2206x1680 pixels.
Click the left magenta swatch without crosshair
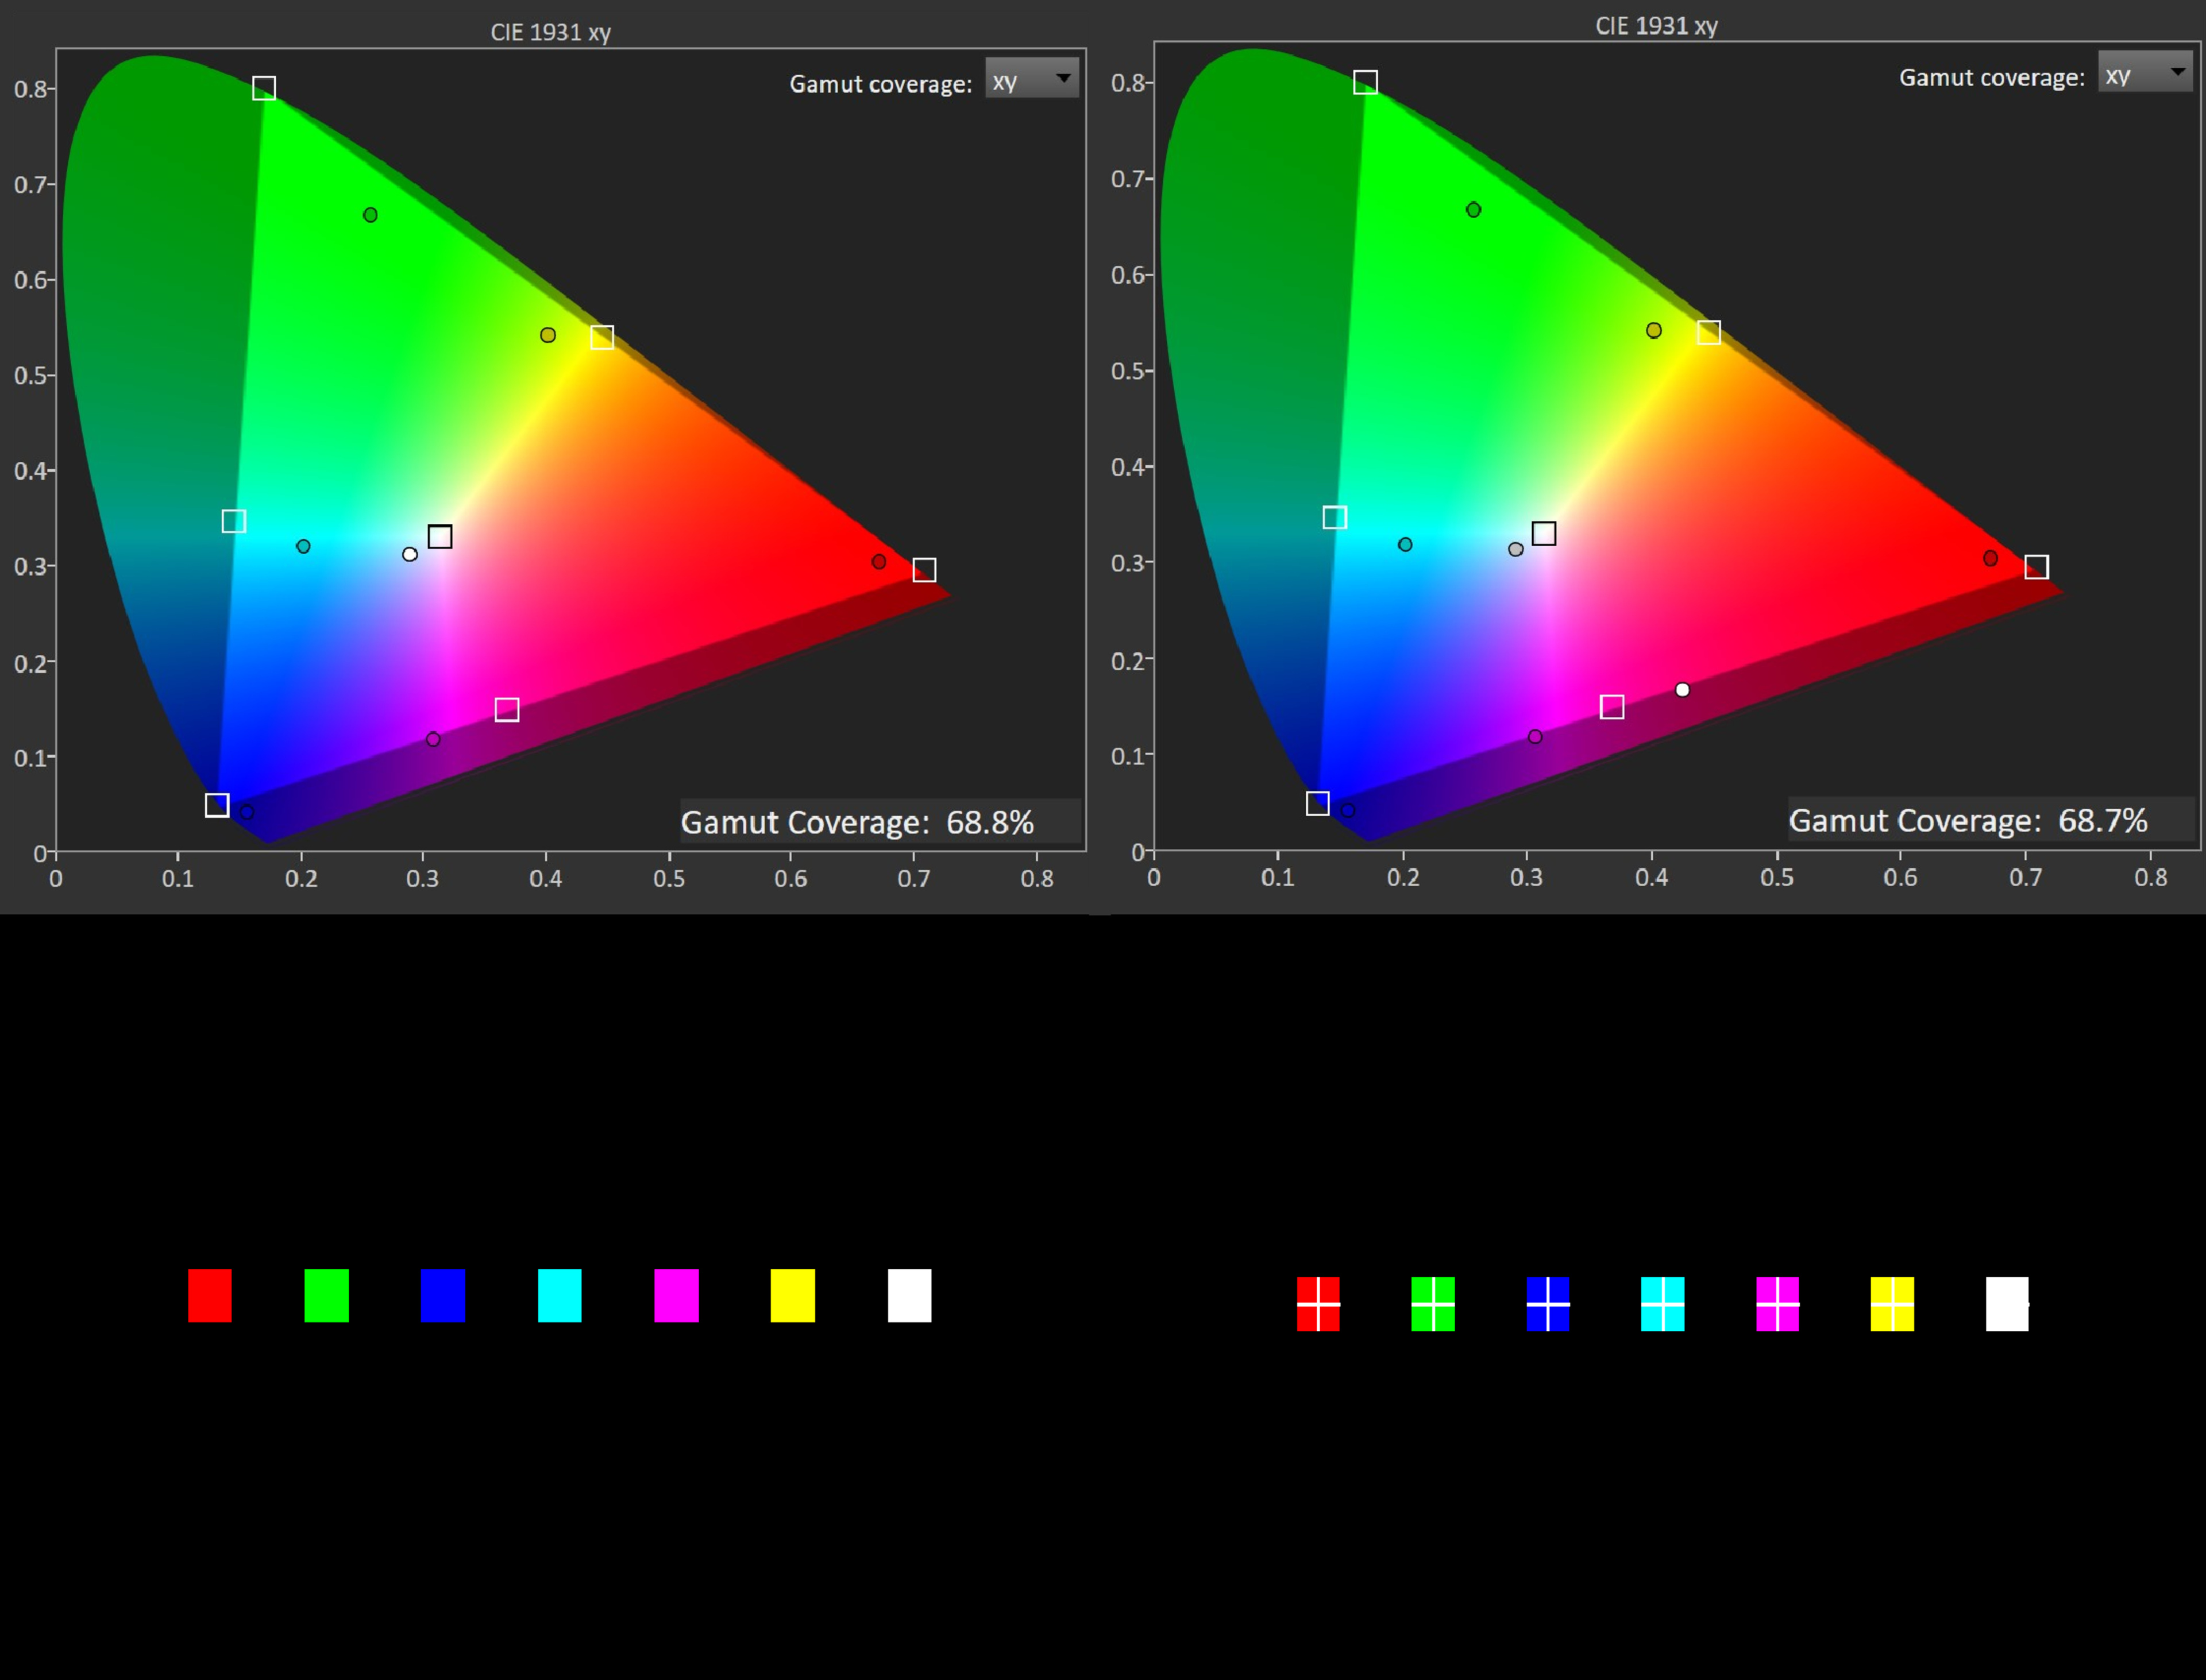pyautogui.click(x=677, y=1296)
